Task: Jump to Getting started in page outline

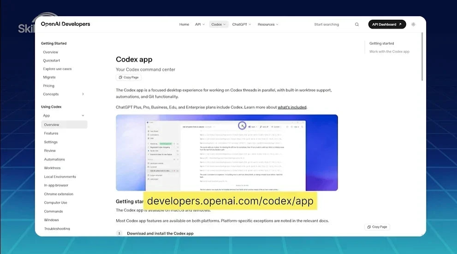Action: coord(381,43)
